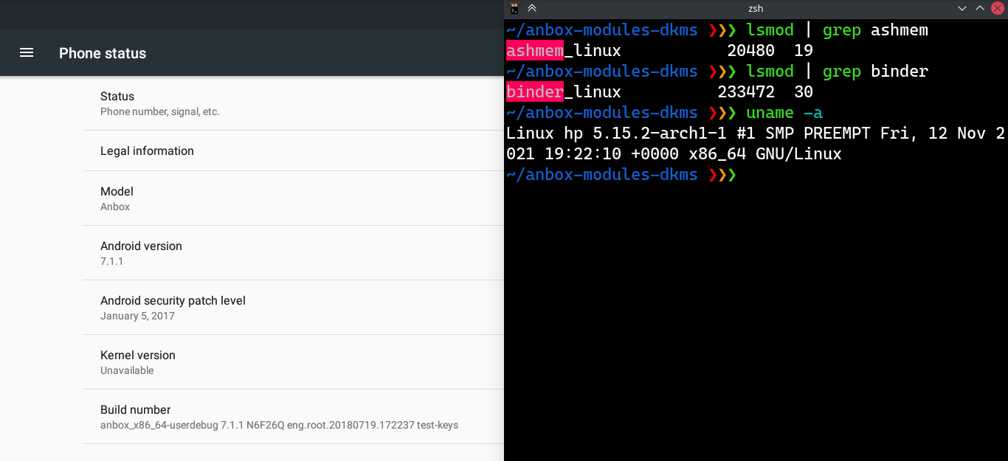Tap Android version row showing 7.1.1

click(x=293, y=253)
